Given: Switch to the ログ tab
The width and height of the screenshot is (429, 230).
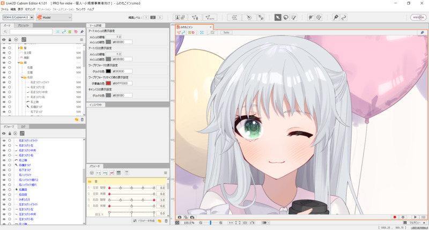Looking at the screenshot, I should click(23, 127).
